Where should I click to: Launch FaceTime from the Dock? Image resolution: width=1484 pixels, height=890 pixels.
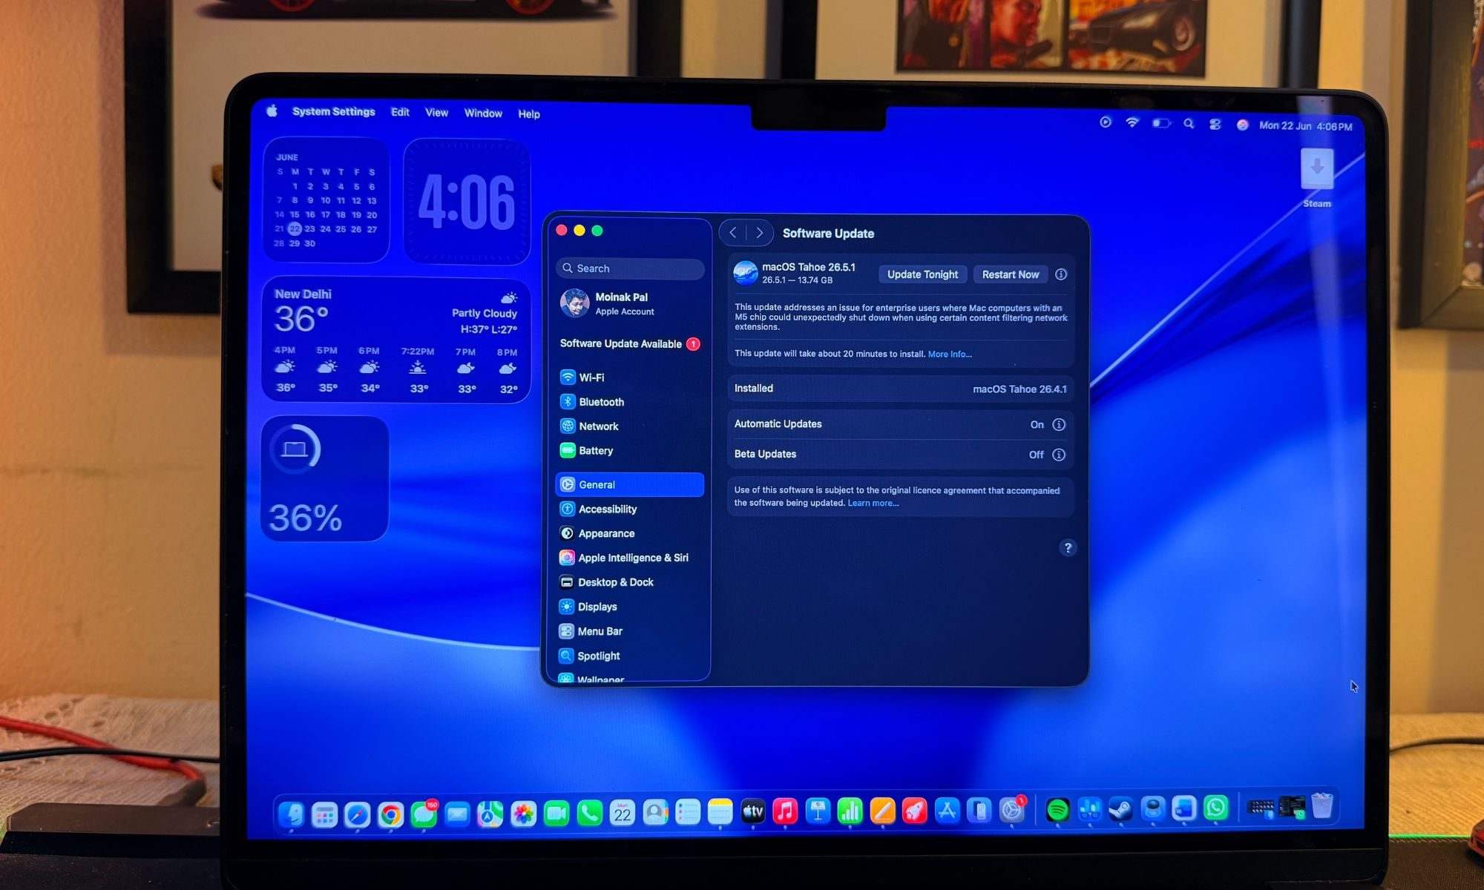tap(556, 814)
